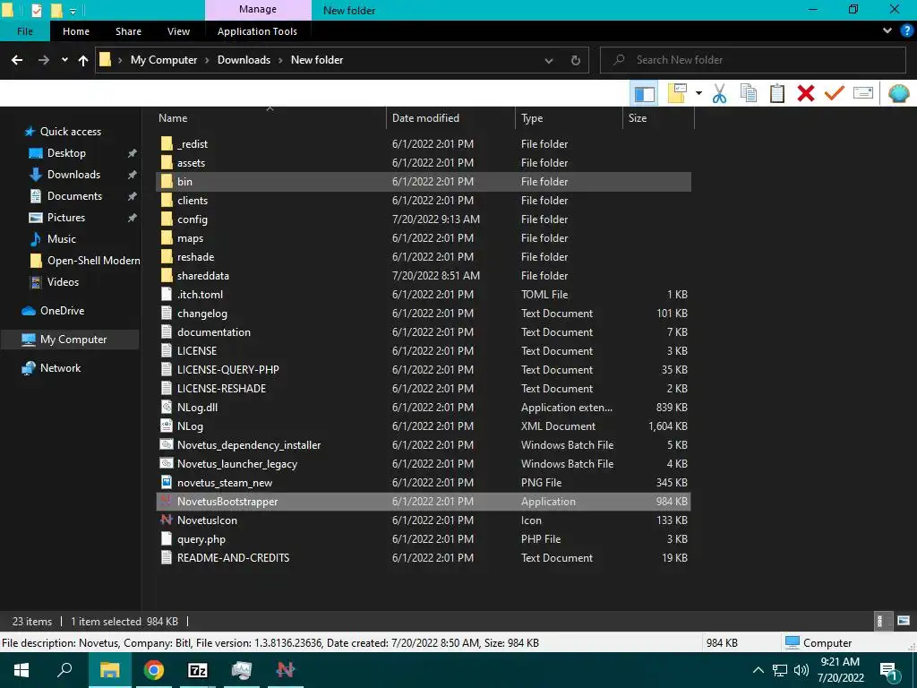Select the README-AND-CREDITS file
The image size is (917, 688).
click(424, 558)
